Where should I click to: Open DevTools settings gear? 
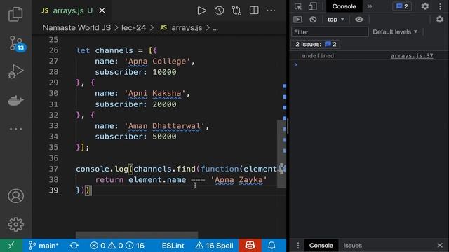(x=425, y=6)
